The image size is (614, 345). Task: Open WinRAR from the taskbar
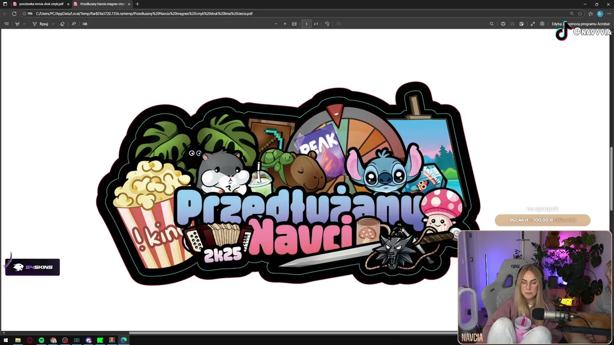point(112,340)
